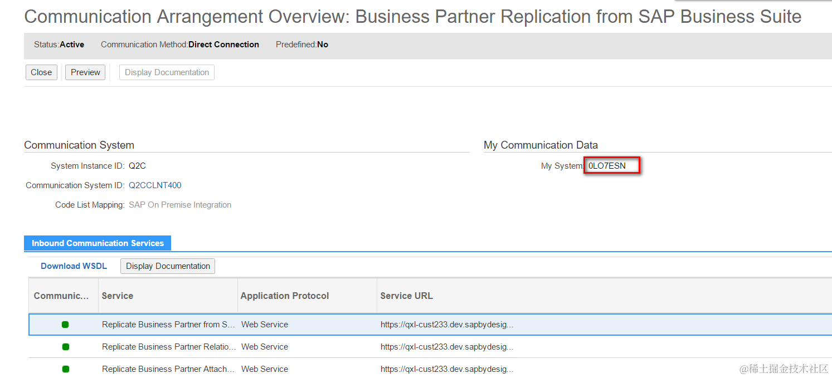Click Display Documentation next to Download WSDL

(x=168, y=266)
